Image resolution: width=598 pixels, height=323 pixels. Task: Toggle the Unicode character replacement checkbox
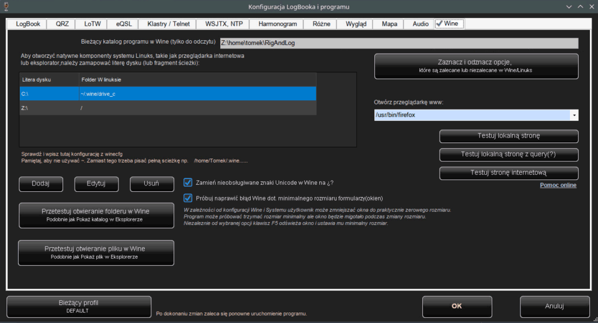click(188, 182)
